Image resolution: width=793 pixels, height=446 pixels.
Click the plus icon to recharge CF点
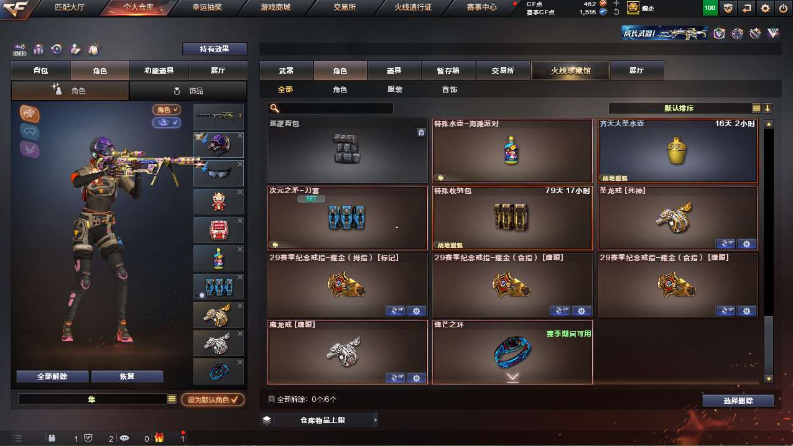(x=616, y=3)
